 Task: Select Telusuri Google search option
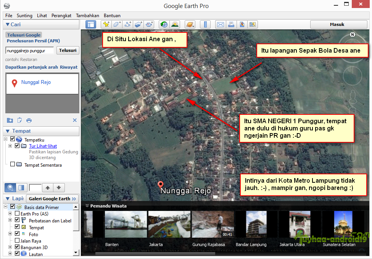[24, 35]
